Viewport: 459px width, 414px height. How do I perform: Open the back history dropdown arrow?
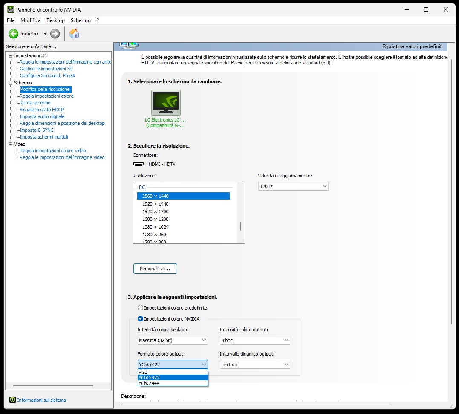[45, 34]
